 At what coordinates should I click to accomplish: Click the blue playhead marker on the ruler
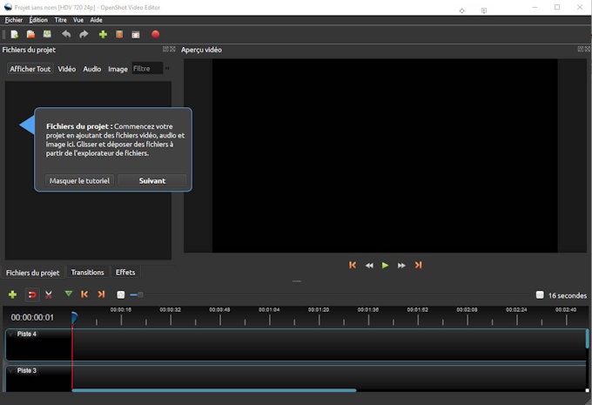[74, 317]
